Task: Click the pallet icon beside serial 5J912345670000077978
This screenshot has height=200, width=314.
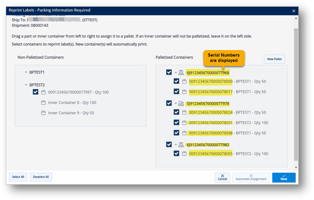Action: [x=181, y=103]
